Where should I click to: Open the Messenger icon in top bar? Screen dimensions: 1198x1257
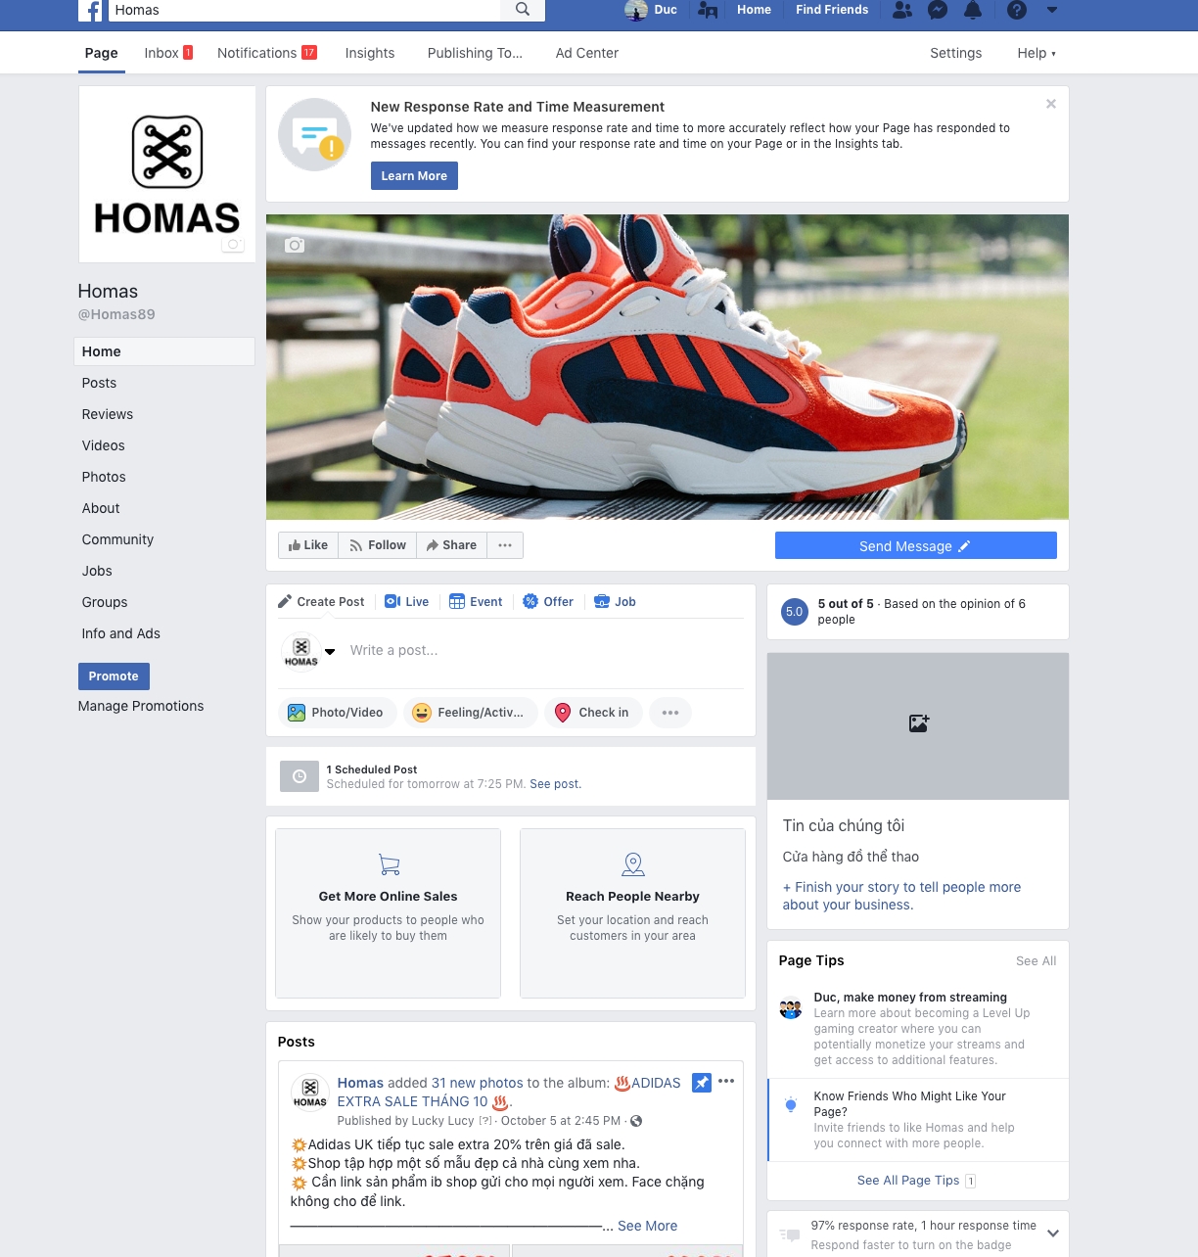pos(938,10)
